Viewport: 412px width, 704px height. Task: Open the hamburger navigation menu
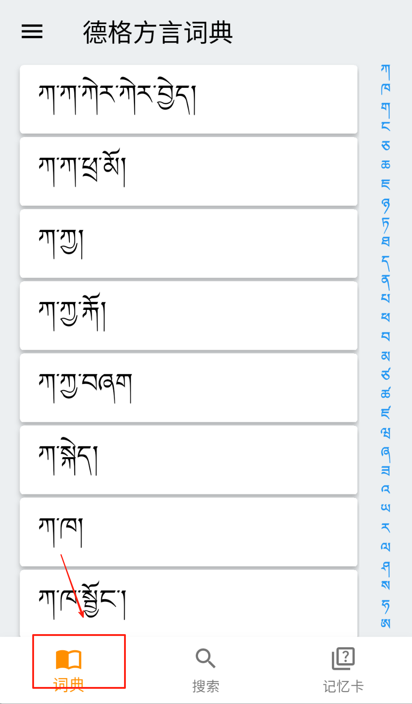click(32, 32)
